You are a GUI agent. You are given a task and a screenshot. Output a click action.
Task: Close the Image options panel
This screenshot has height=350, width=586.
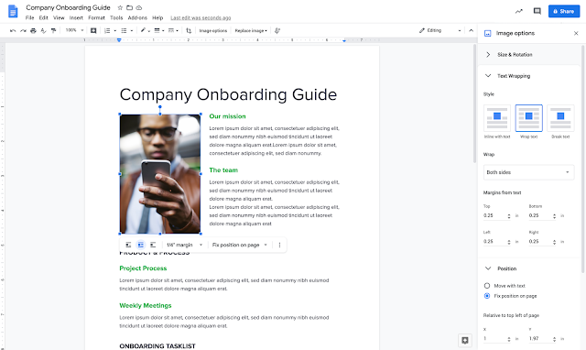(x=576, y=33)
